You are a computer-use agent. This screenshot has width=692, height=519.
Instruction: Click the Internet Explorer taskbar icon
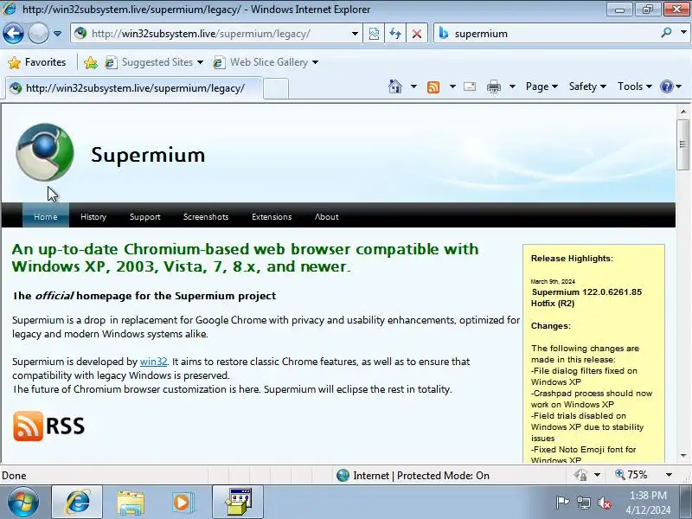click(x=77, y=503)
